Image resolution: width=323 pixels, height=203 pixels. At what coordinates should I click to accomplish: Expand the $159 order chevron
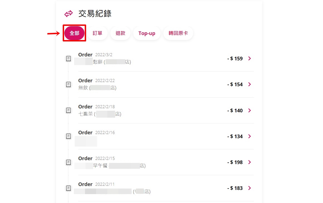point(250,59)
